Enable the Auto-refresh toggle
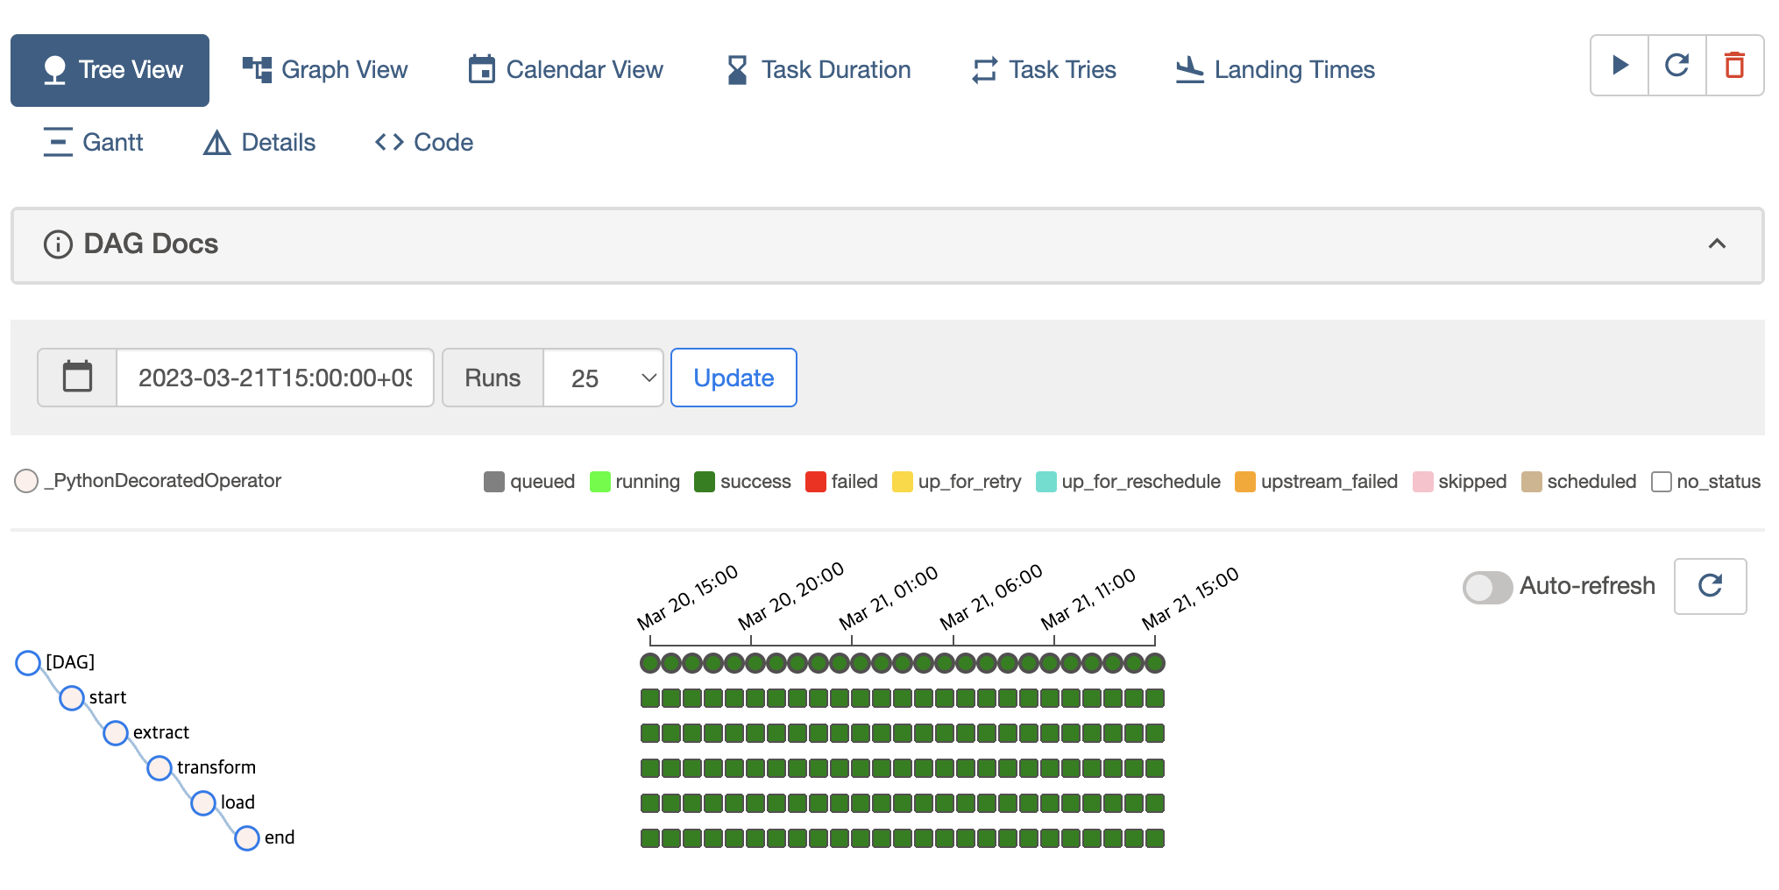This screenshot has width=1779, height=890. (x=1487, y=587)
